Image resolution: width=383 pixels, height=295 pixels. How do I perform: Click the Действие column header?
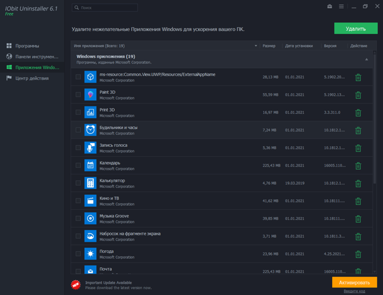tap(359, 46)
